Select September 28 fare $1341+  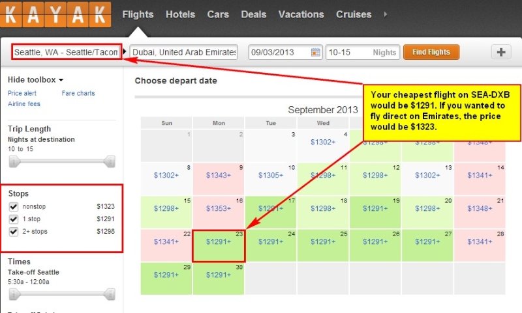click(x=480, y=241)
